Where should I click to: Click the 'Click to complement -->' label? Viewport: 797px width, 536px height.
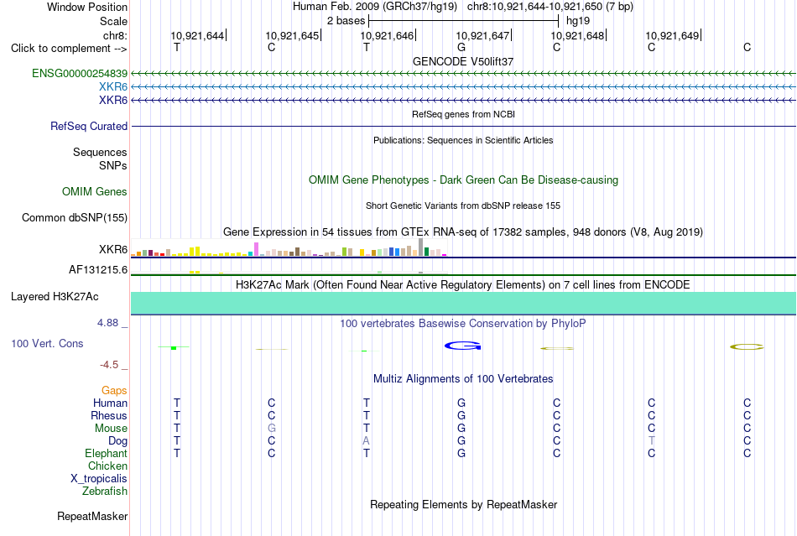click(x=69, y=49)
